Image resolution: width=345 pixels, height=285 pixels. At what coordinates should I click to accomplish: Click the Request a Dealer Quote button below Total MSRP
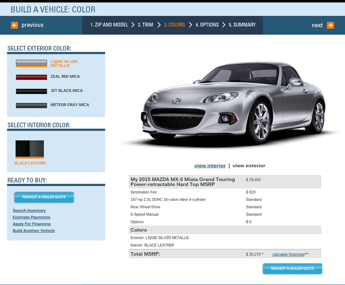292,269
